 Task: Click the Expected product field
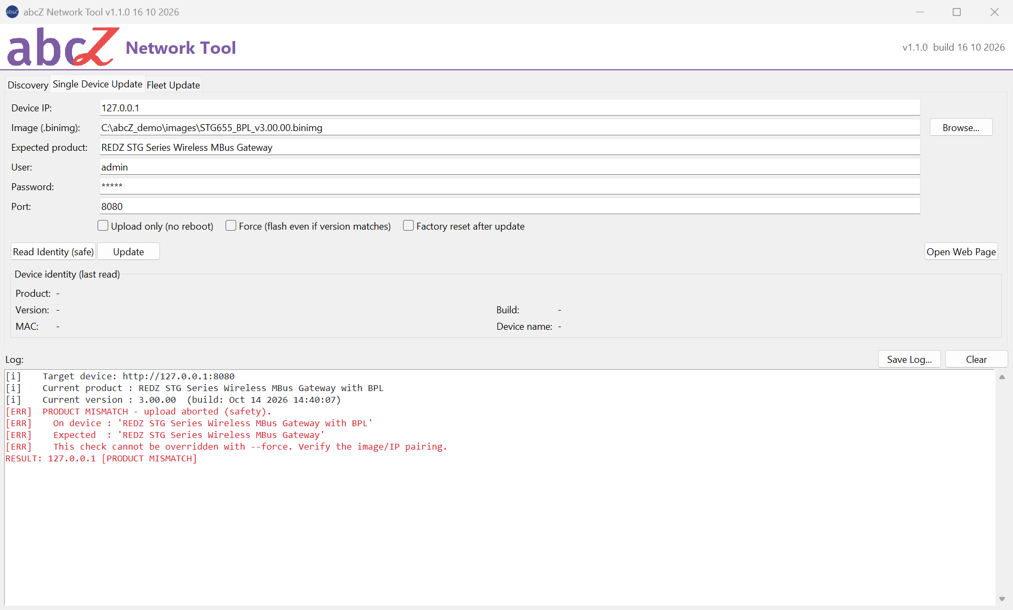pos(510,147)
